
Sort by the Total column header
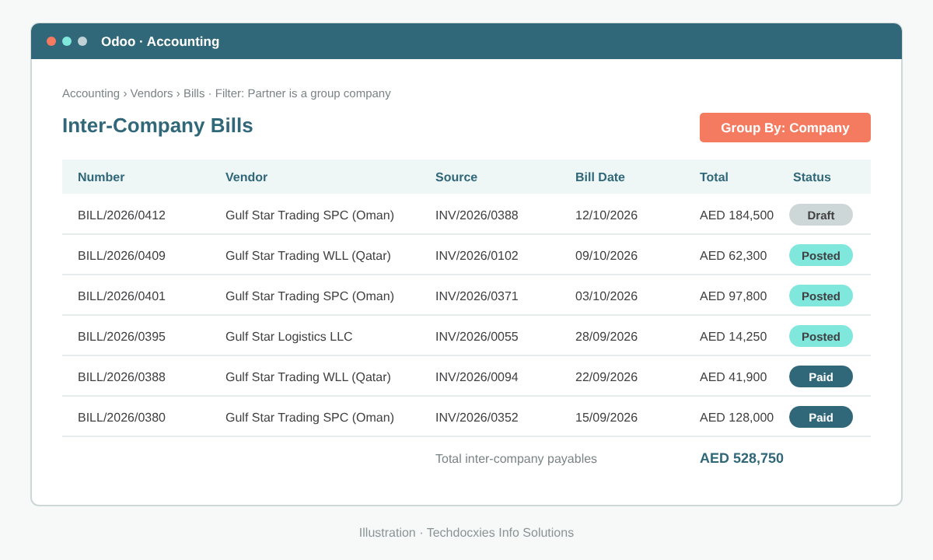(x=714, y=177)
